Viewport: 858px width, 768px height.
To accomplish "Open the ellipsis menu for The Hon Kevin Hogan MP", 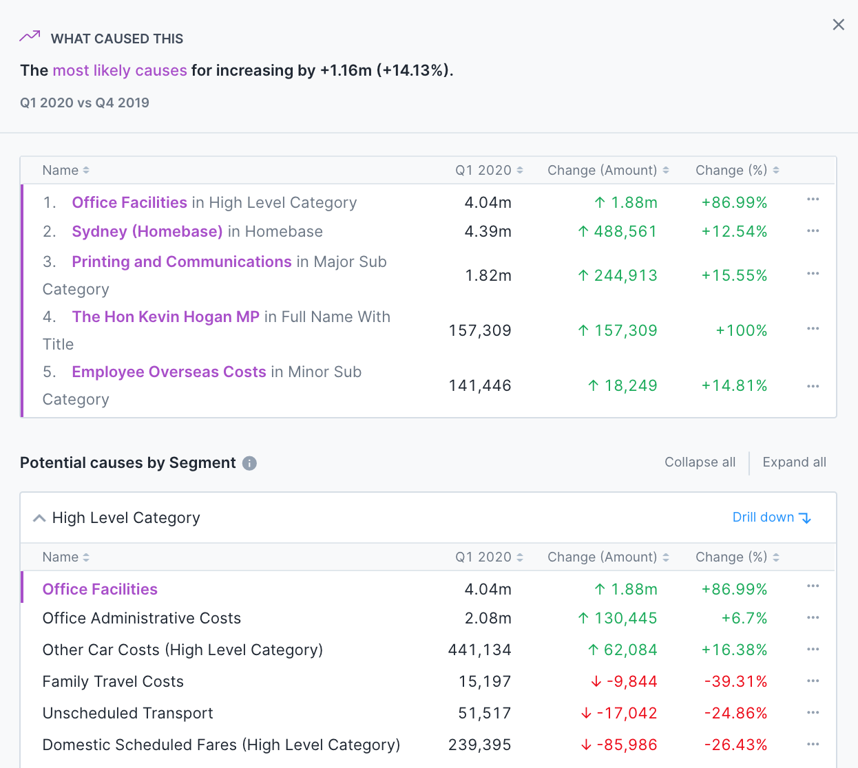I will 813,329.
